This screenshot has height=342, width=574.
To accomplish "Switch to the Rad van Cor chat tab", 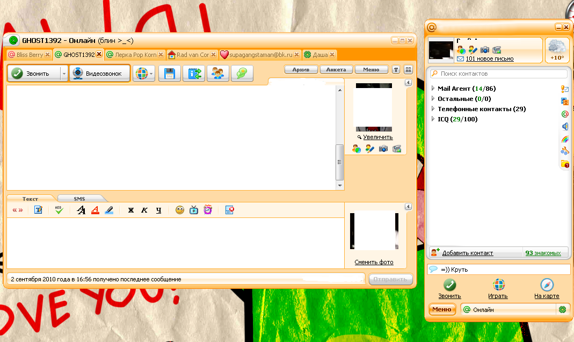I will coord(193,55).
